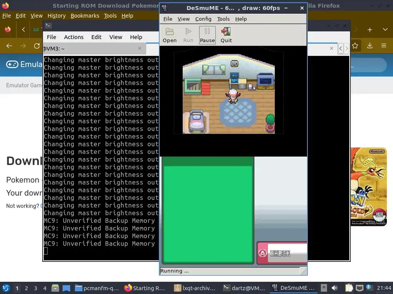Open DeSmuME Help menu
The height and width of the screenshot is (294, 393).
click(x=241, y=19)
